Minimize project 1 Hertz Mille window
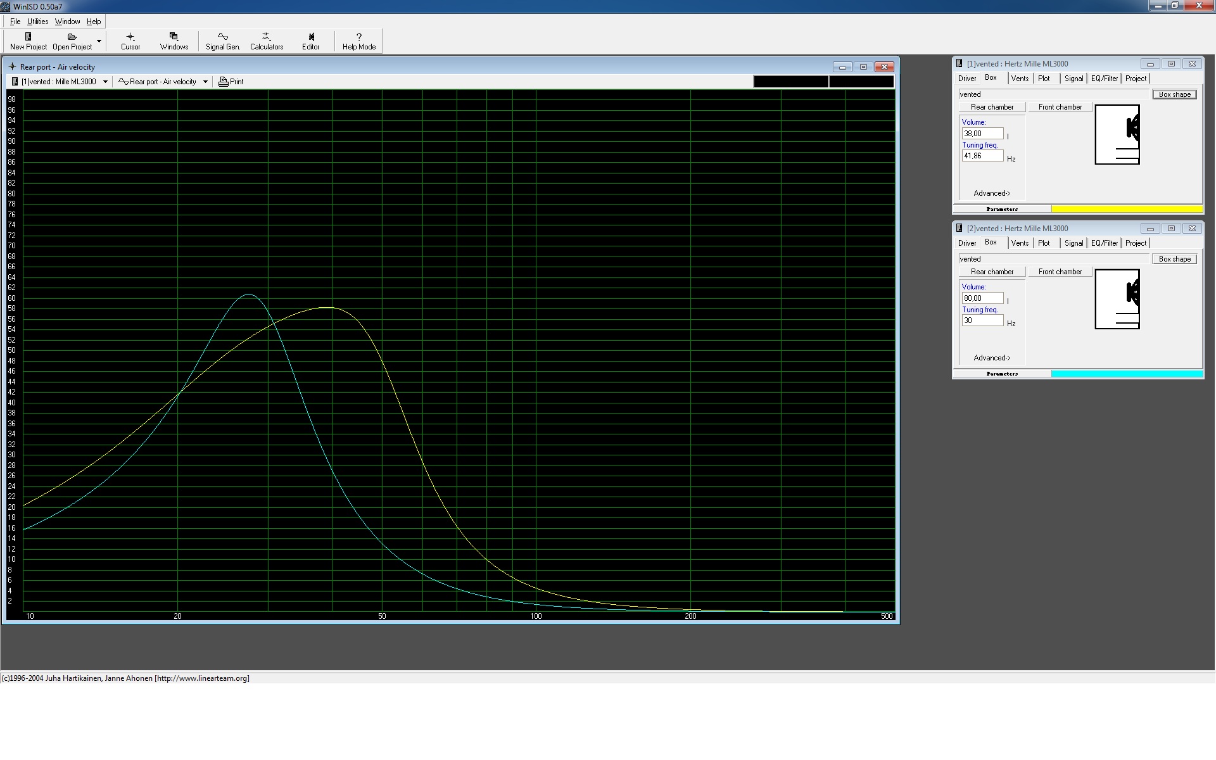1216x760 pixels. (1150, 64)
